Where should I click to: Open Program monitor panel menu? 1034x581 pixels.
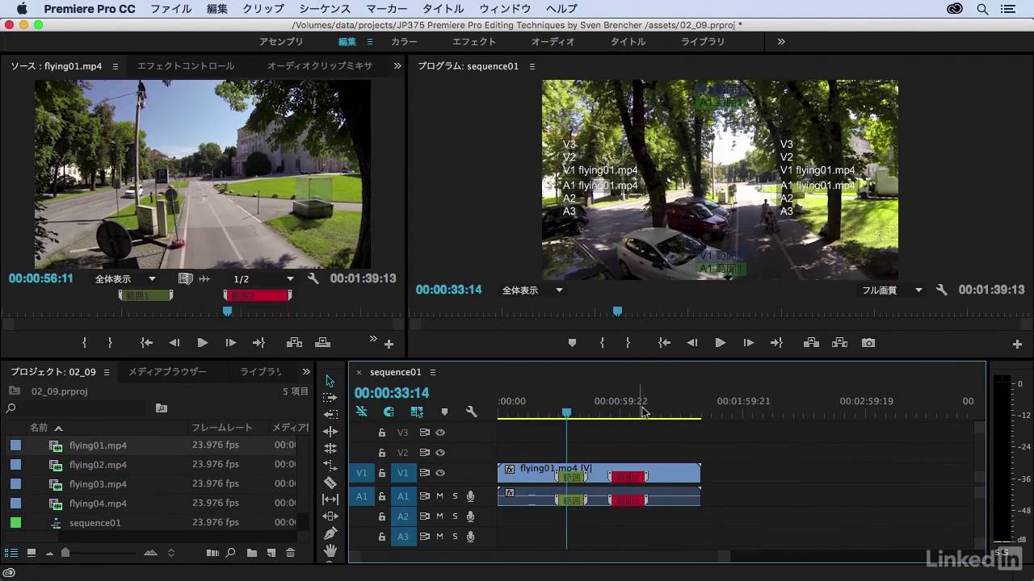[532, 66]
